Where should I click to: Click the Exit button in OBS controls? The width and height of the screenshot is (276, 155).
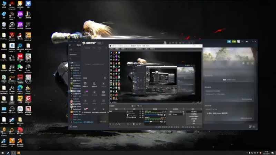tap(194, 123)
